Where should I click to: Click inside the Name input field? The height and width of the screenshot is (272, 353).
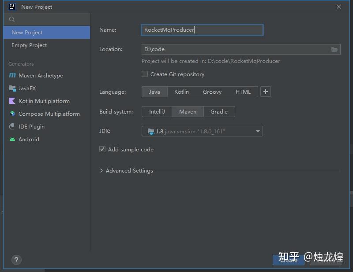[x=202, y=29]
